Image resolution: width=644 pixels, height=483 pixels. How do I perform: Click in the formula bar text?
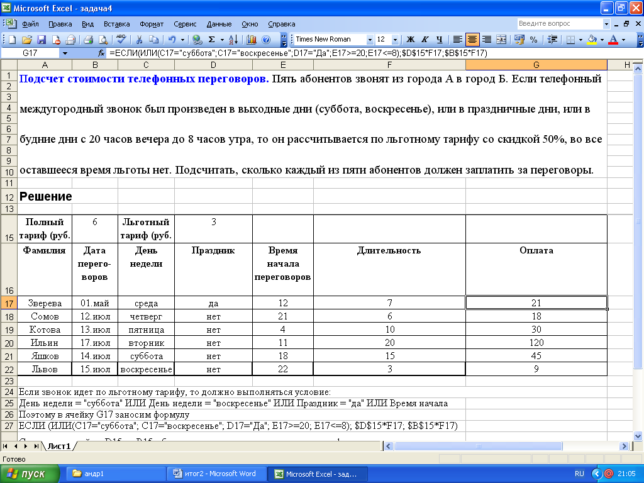[297, 53]
